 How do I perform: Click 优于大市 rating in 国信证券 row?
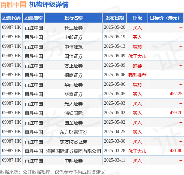pos(137,56)
